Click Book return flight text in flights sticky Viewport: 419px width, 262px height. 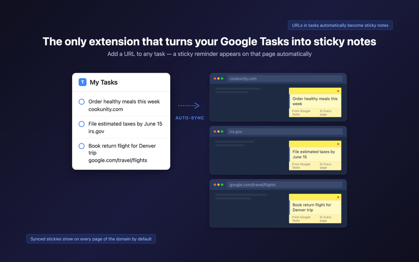[x=312, y=208]
